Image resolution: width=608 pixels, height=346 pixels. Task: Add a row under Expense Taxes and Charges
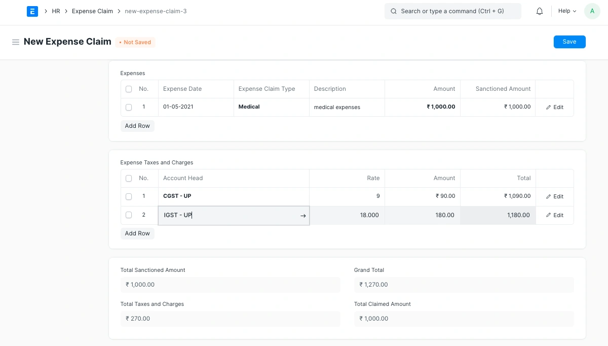point(137,233)
